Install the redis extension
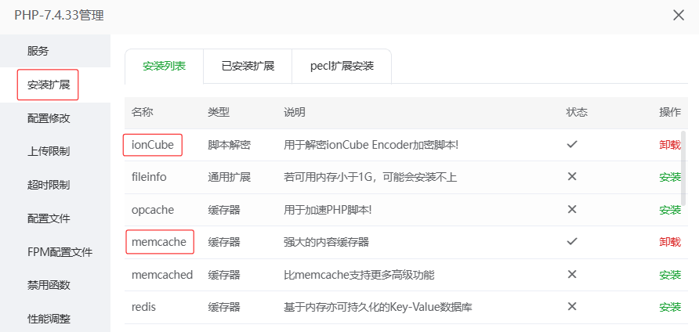699x332 pixels. (670, 307)
